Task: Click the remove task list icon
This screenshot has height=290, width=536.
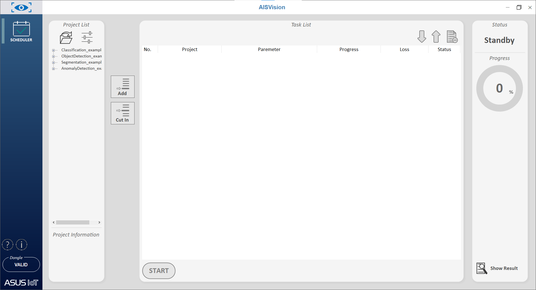Action: [452, 37]
